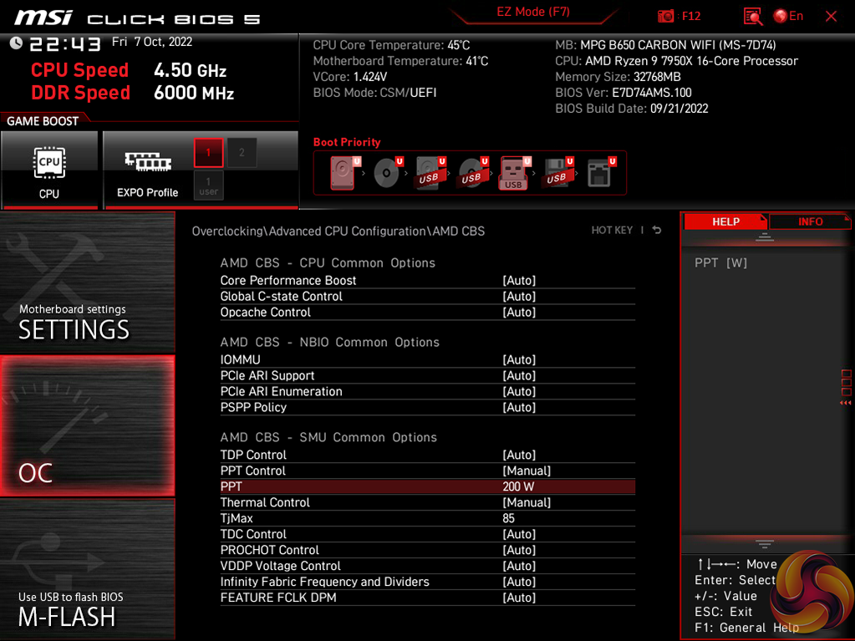
Task: Switch to the INFO tab
Action: [x=810, y=221]
